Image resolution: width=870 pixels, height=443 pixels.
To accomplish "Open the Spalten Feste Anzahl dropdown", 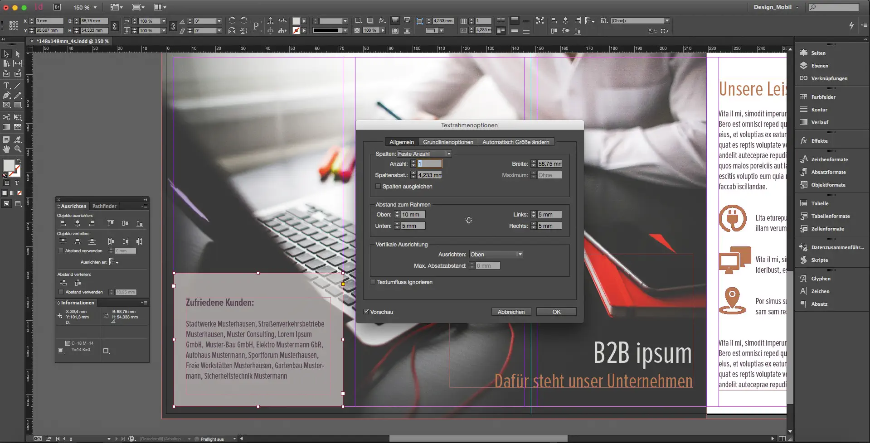I will (424, 154).
